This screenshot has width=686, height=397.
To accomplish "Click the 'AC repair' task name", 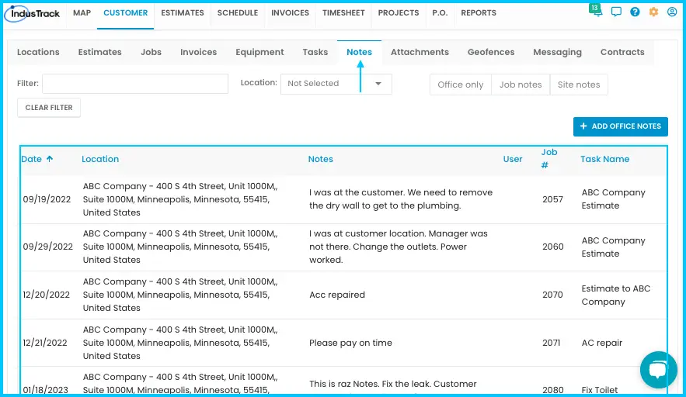I will coord(601,343).
